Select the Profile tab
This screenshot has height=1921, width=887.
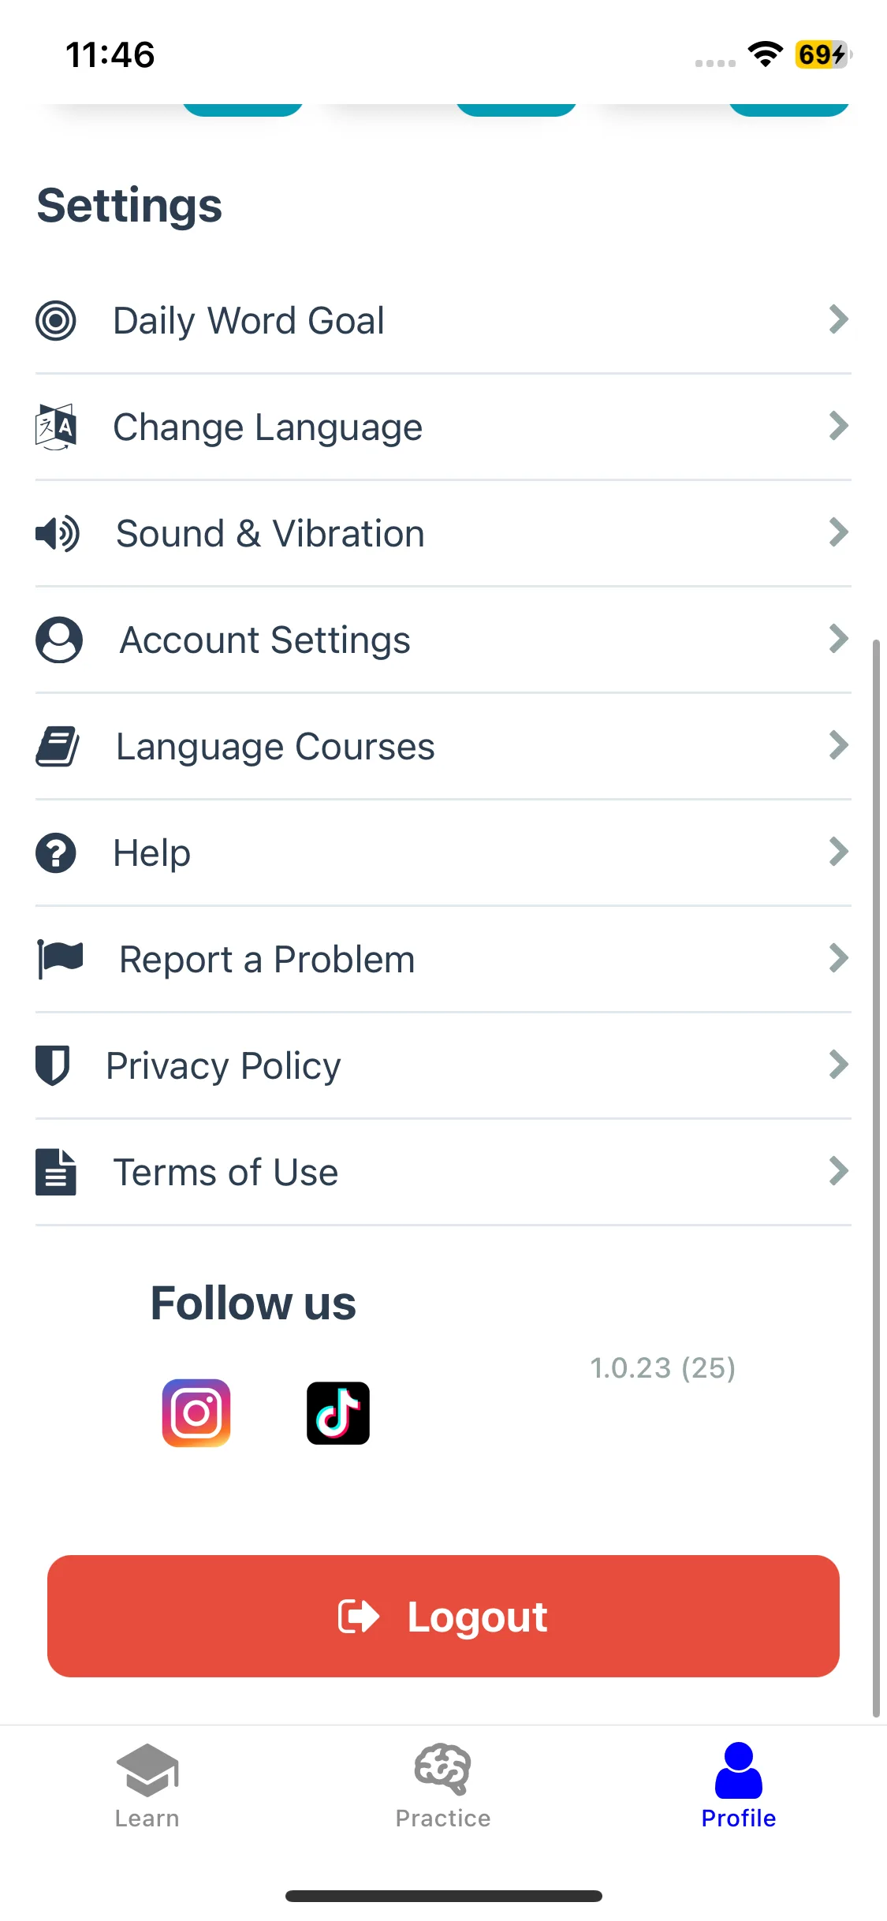click(x=739, y=1785)
